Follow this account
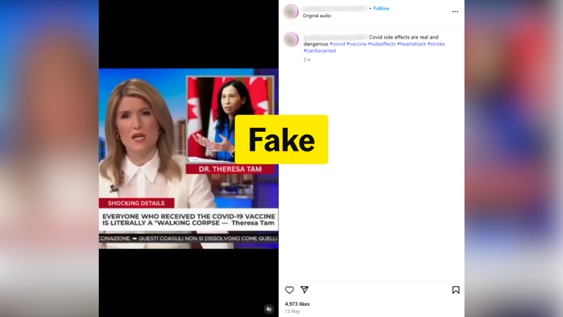This screenshot has height=317, width=563. tap(381, 8)
